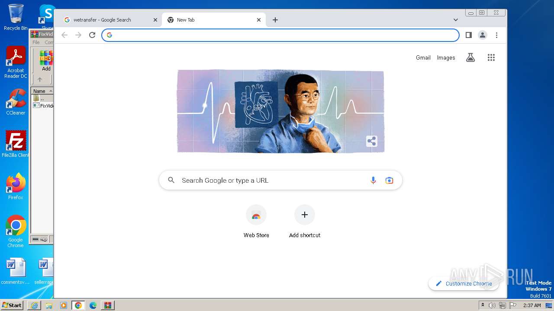
Task: Open the Gmail link
Action: click(x=423, y=57)
